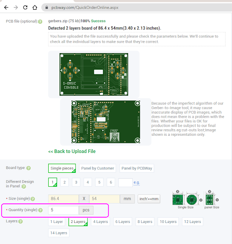Open help icon beside Layers label
This screenshot has width=232, height=244.
[x=21, y=221]
